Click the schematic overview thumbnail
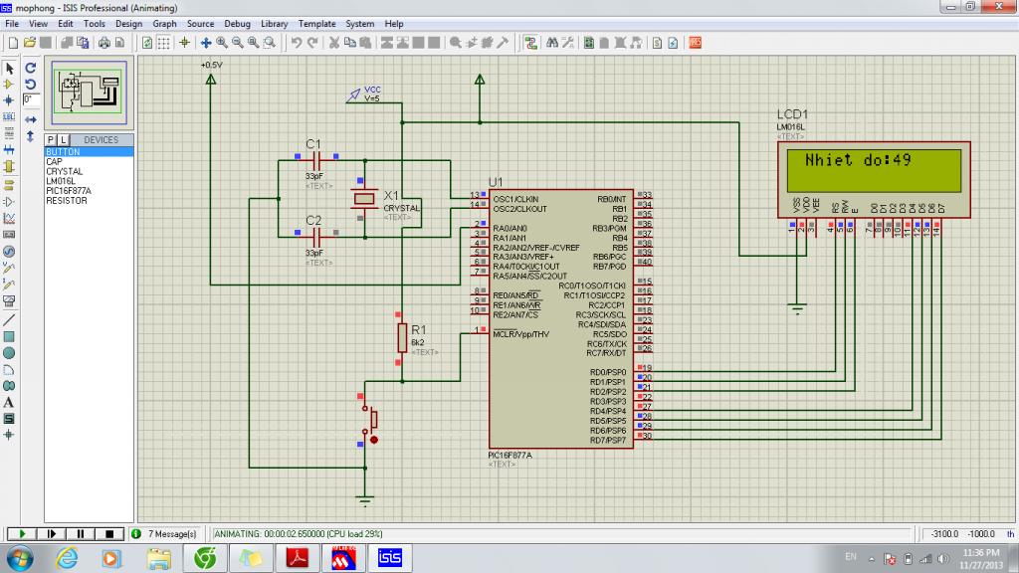 click(x=89, y=93)
